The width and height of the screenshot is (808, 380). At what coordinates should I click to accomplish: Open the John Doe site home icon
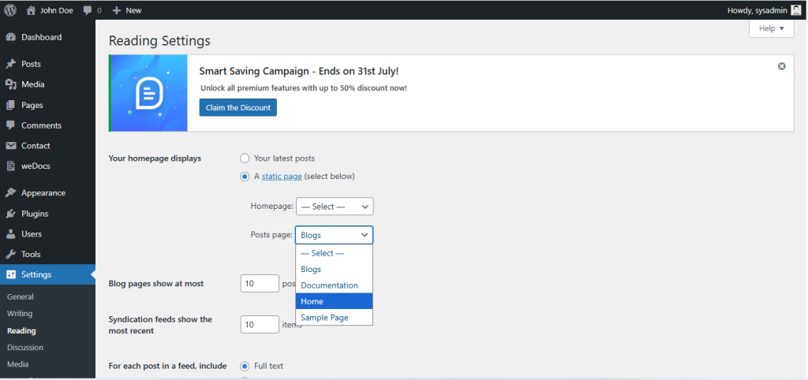(31, 10)
